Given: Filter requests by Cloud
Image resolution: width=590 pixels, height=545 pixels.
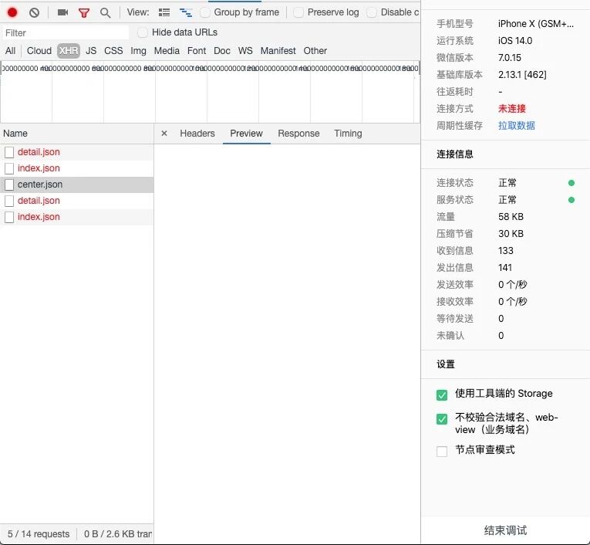Looking at the screenshot, I should pyautogui.click(x=39, y=51).
